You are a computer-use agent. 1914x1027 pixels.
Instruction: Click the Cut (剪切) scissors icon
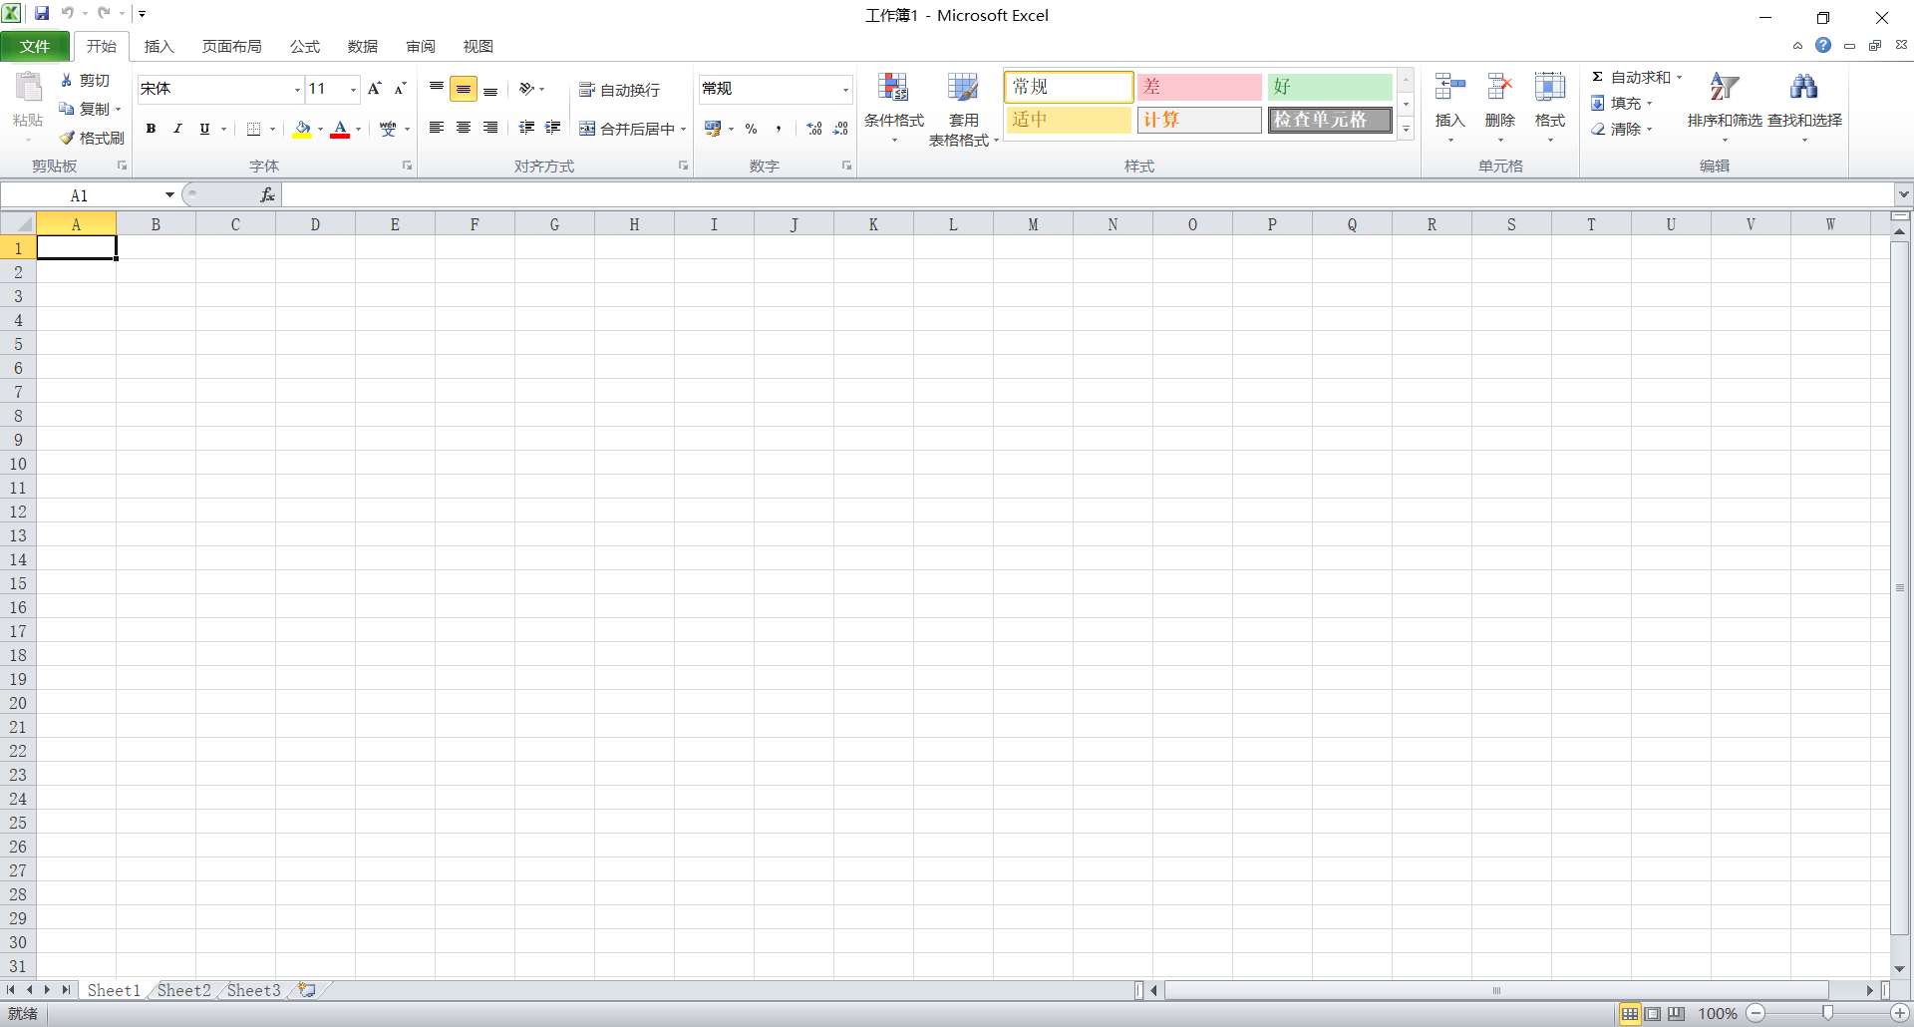67,80
